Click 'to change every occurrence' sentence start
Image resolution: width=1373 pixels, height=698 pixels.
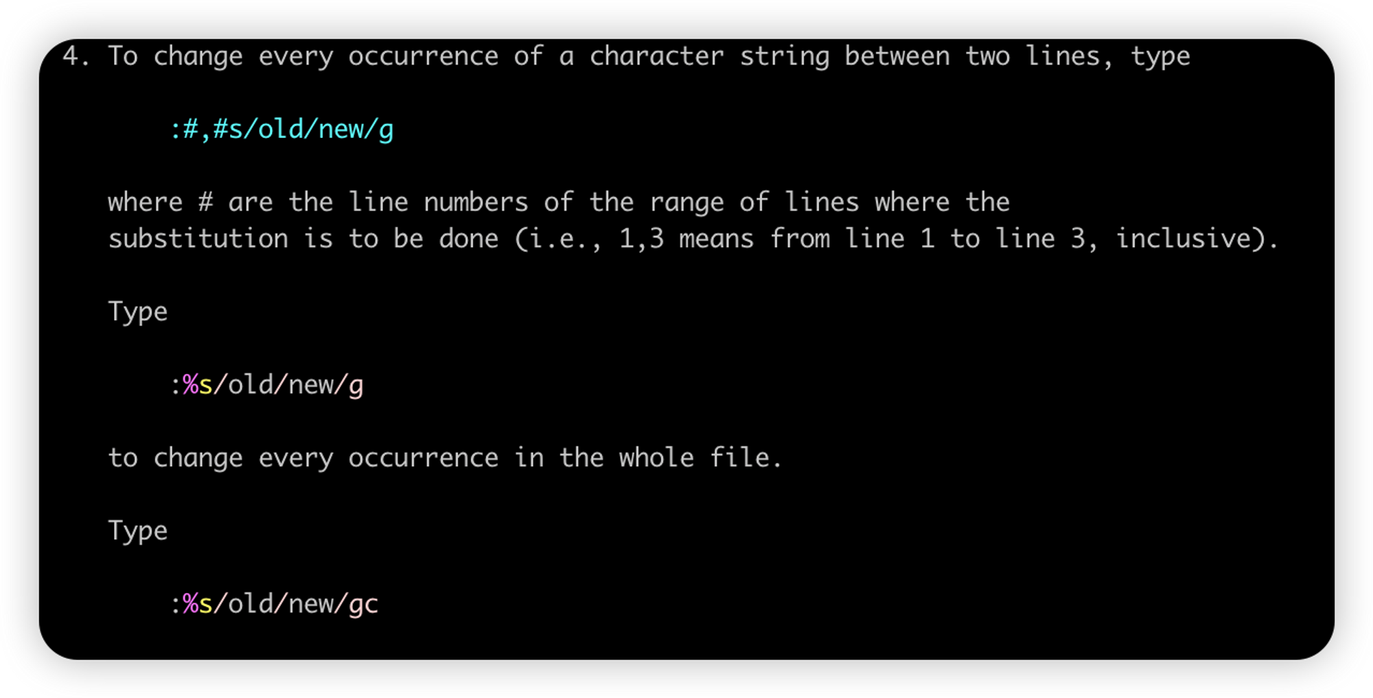click(303, 458)
